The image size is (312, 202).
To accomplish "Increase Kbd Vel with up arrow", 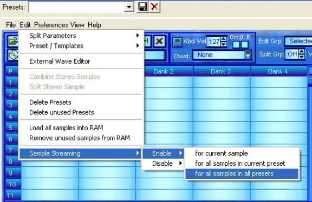I will [224, 39].
